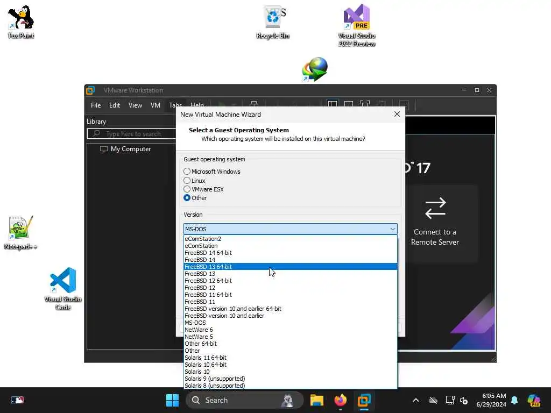Screen dimensions: 551x413
Task: Select Solaris 10 64-bit entry
Action: pyautogui.click(x=290, y=365)
